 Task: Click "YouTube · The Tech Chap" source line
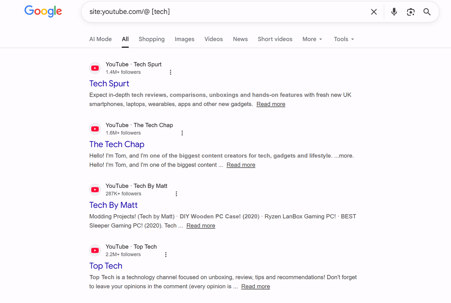tap(139, 125)
